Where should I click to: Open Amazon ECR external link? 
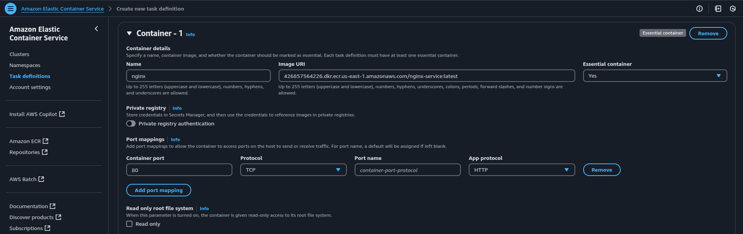pyautogui.click(x=29, y=141)
